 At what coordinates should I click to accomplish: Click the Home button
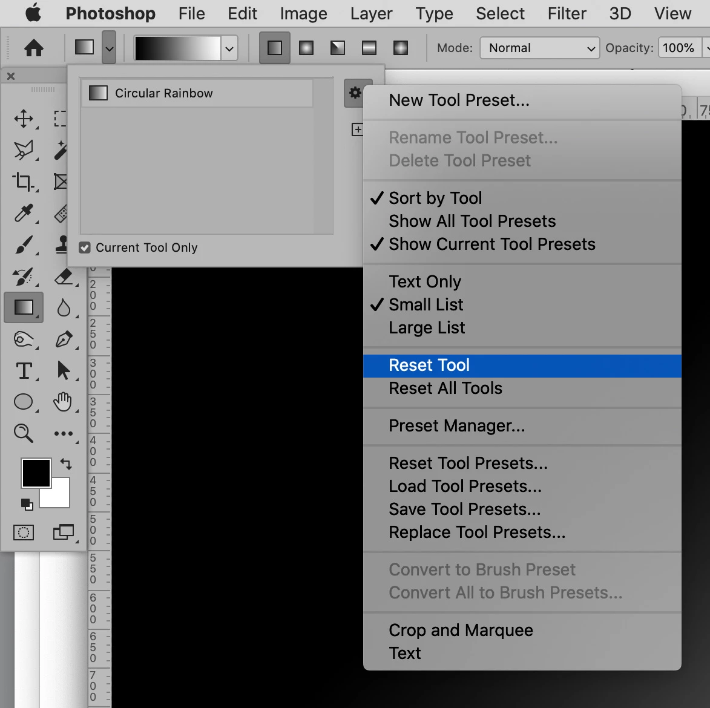(34, 48)
